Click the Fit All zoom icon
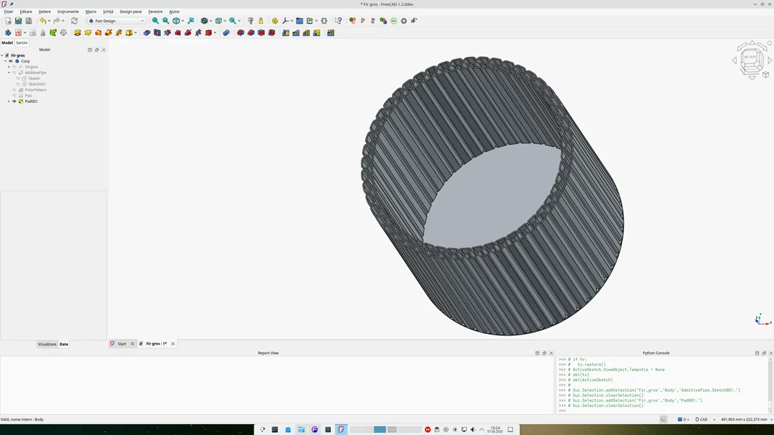Screen dimensions: 774x435 click(155, 21)
